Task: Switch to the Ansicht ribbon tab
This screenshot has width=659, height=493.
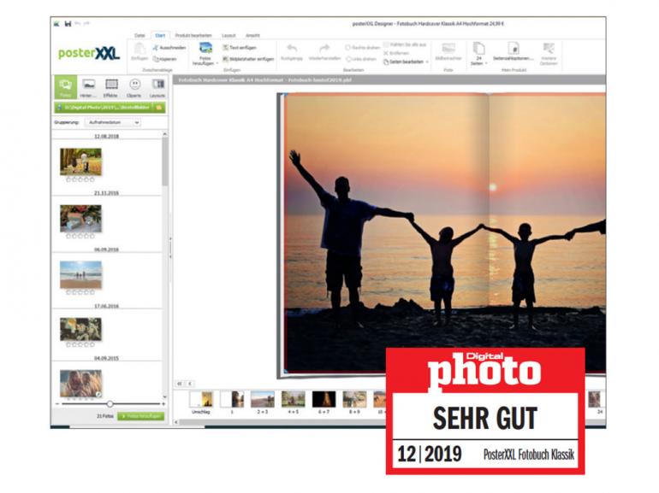Action: click(x=252, y=35)
